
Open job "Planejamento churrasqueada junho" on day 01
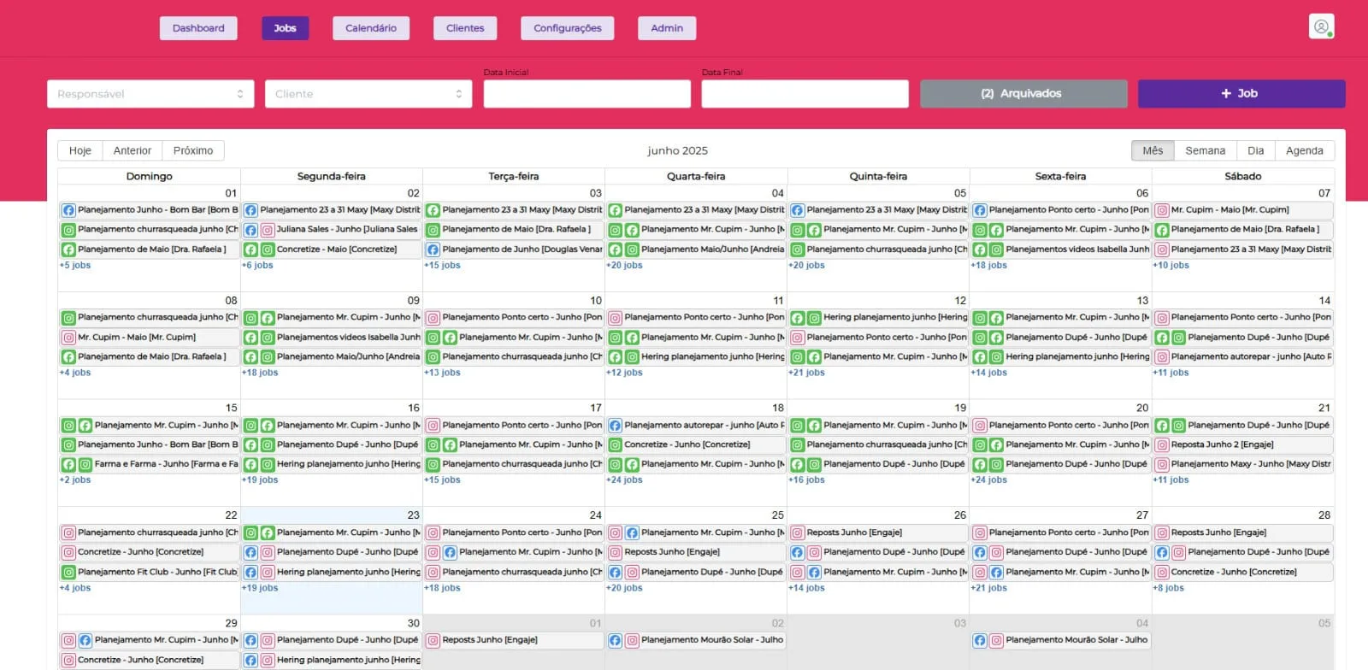[x=150, y=230]
